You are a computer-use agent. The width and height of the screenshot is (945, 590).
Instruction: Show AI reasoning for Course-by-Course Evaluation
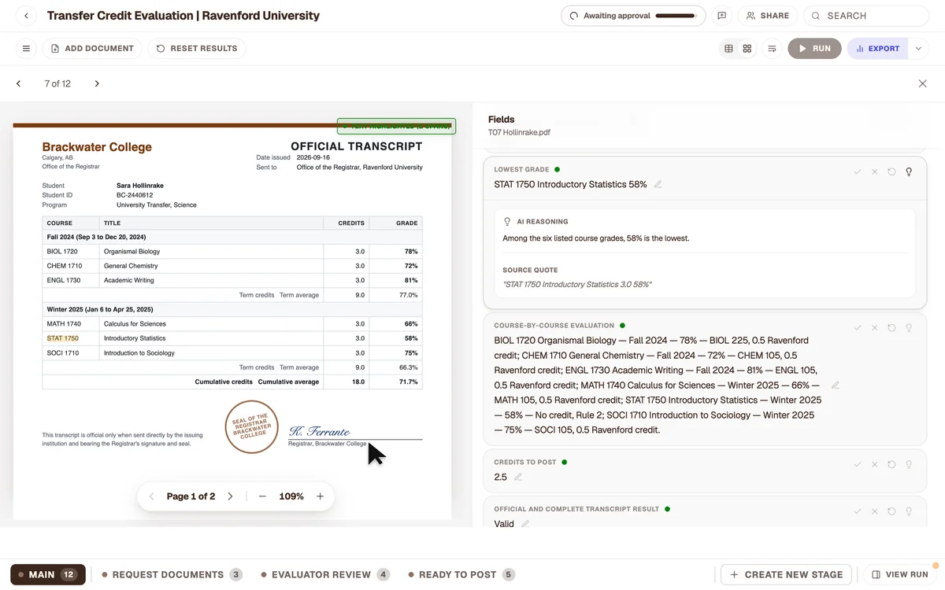909,327
